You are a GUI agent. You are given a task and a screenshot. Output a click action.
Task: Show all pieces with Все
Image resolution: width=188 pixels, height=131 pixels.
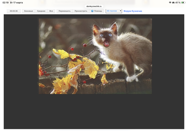(x=51, y=11)
